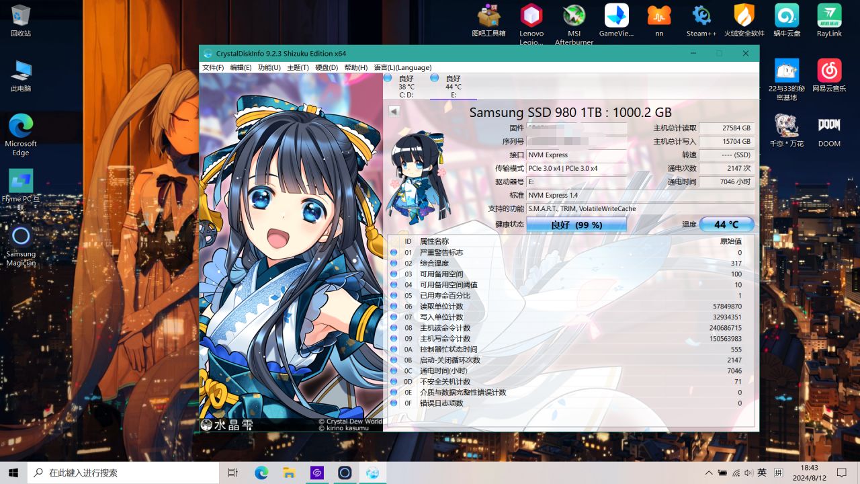Click the previous disk arrow button

pos(394,112)
